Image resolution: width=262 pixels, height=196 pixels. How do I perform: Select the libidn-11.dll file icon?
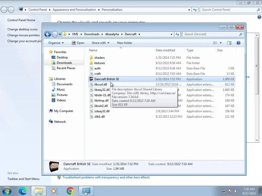[91, 95]
